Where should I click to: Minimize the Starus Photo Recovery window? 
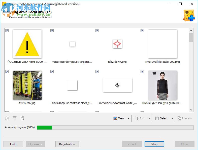[169, 4]
